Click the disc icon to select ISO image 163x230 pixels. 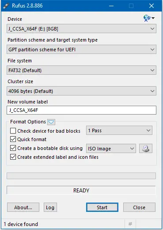coord(146,149)
